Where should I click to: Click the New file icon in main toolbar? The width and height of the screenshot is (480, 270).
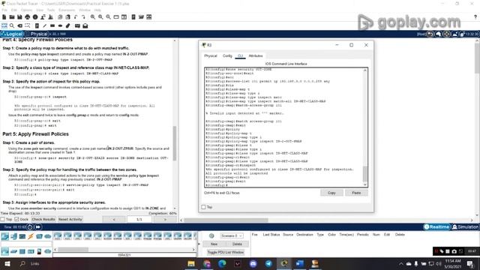(x=4, y=17)
